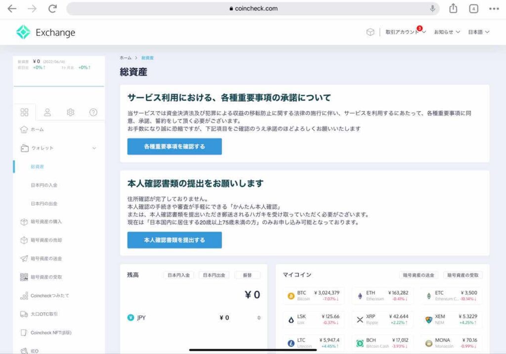Viewport: 506px width, 354px height.
Task: Click the cube icon beside 暗号資産の購入
Action: pyautogui.click(x=24, y=222)
